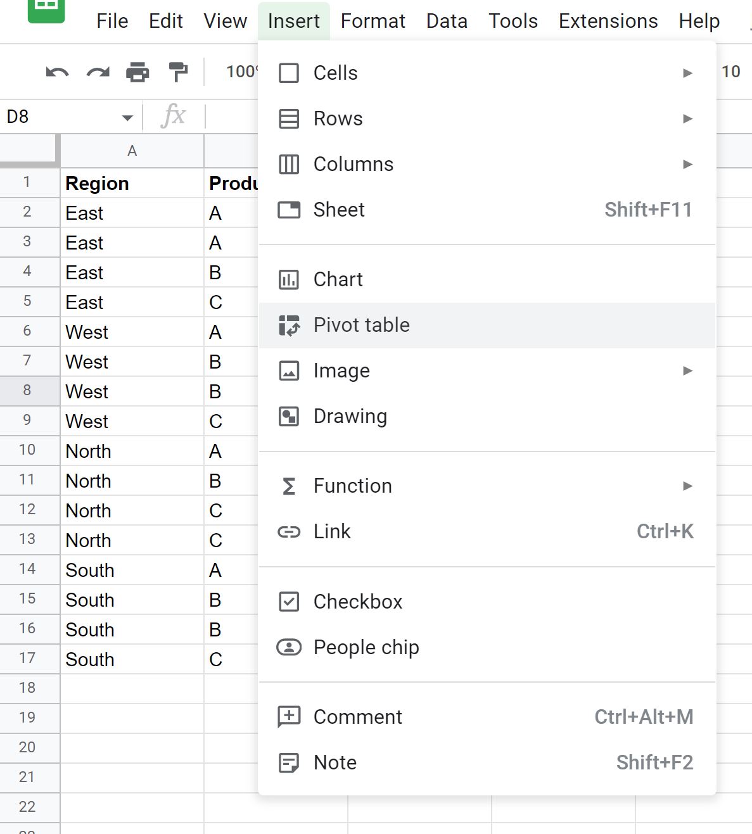The image size is (752, 834).
Task: Select the paint format tool
Action: tap(178, 72)
